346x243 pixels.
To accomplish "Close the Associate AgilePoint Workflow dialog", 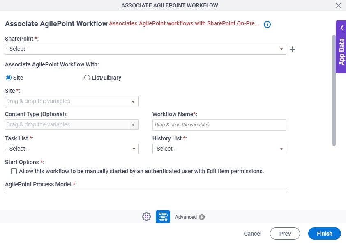I will (339, 5).
